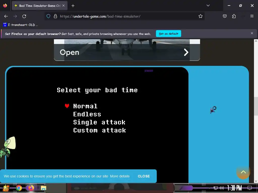Click the orange scroll-to-top button
This screenshot has width=258, height=193.
pos(243,172)
